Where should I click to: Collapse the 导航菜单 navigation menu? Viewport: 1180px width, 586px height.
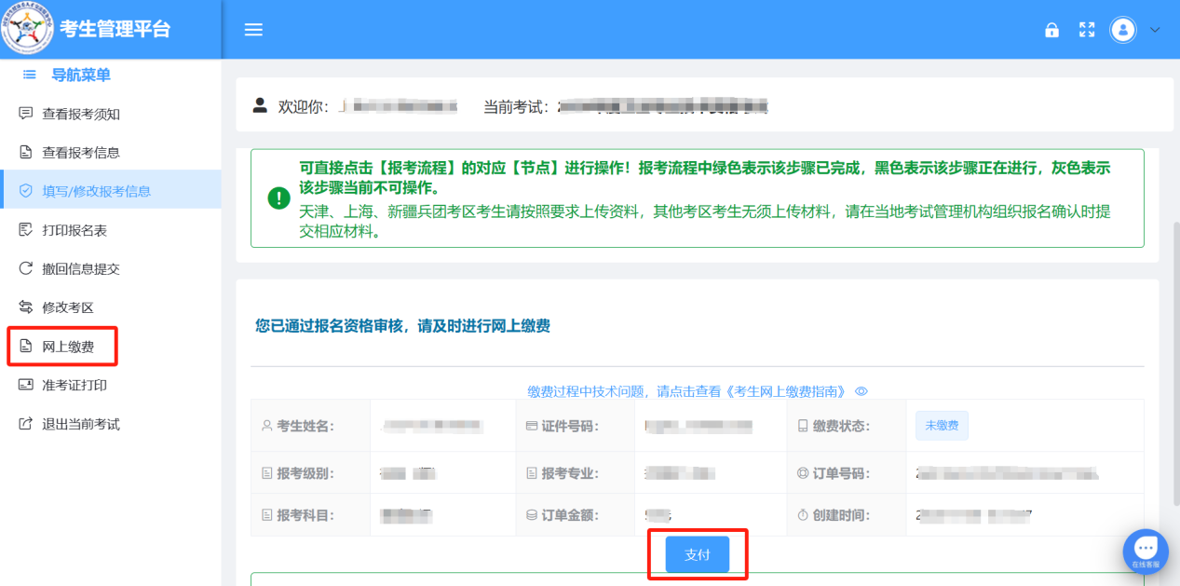pyautogui.click(x=27, y=75)
